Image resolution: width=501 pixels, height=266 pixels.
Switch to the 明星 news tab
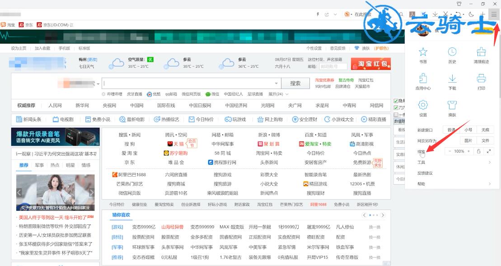(70, 165)
